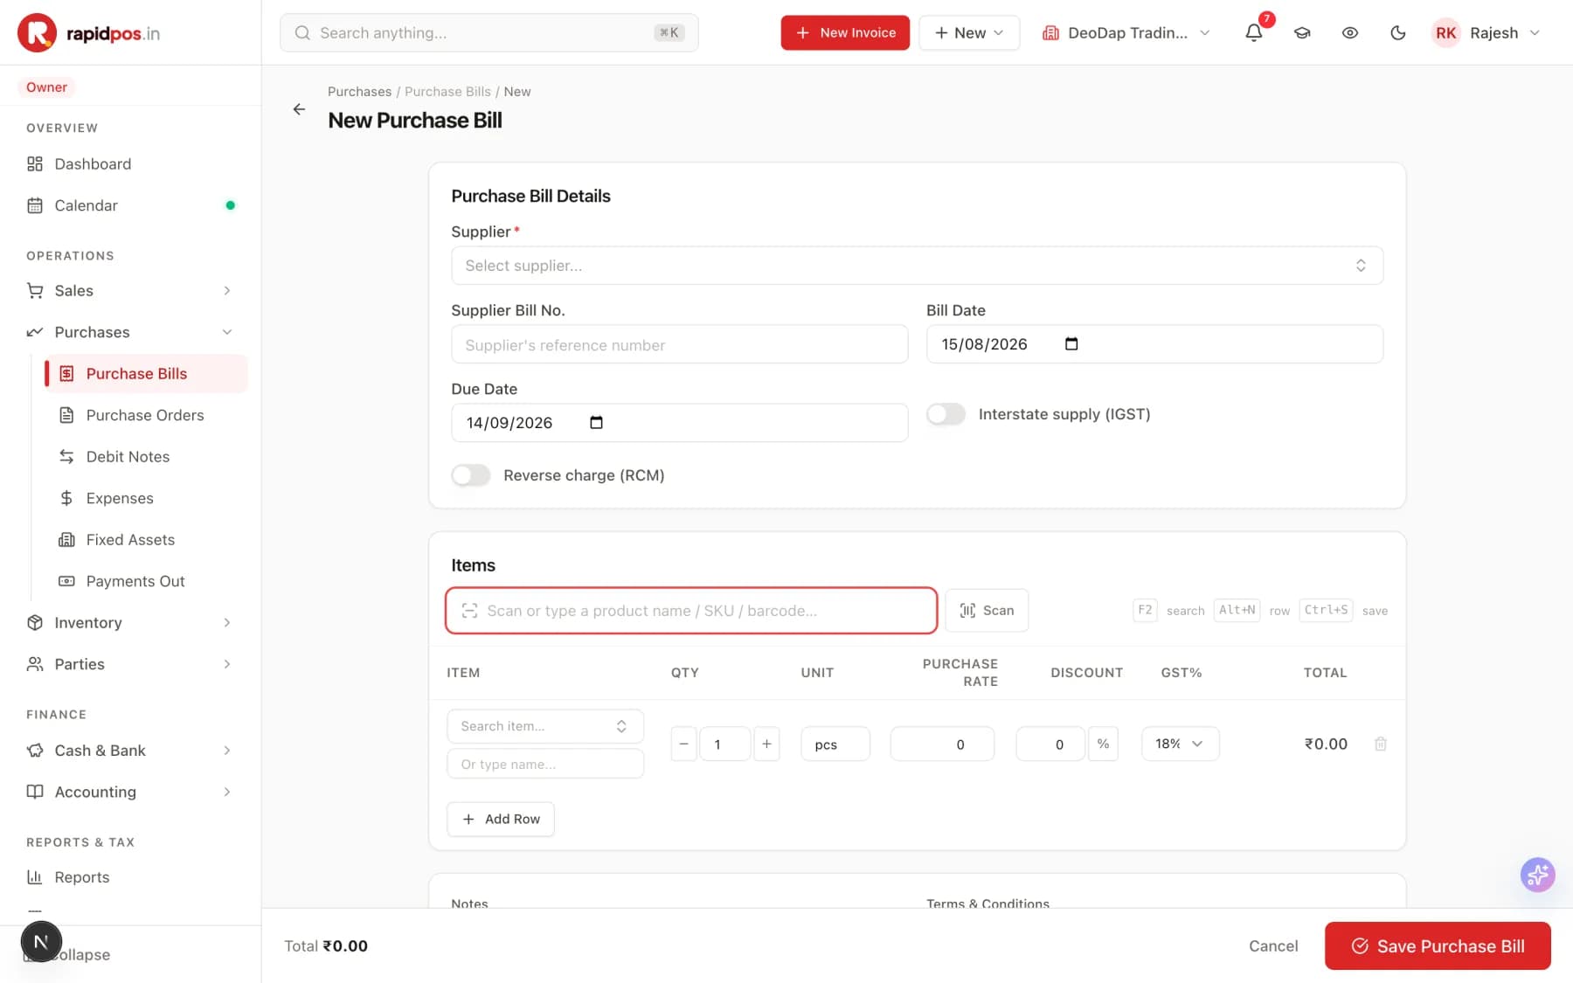1573x983 pixels.
Task: Click Purchases breadcrumb link
Action: click(359, 92)
